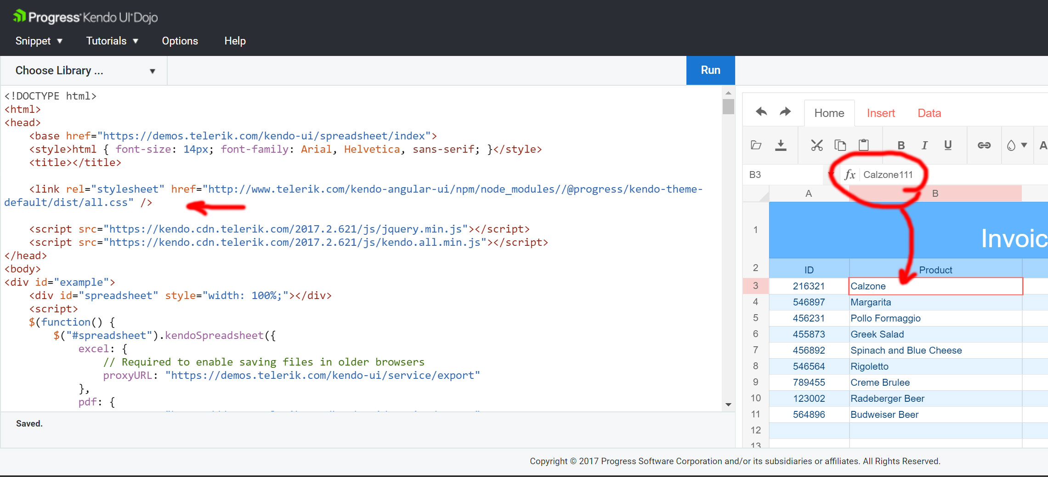This screenshot has height=477, width=1048.
Task: Switch to the Insert tab
Action: [880, 113]
